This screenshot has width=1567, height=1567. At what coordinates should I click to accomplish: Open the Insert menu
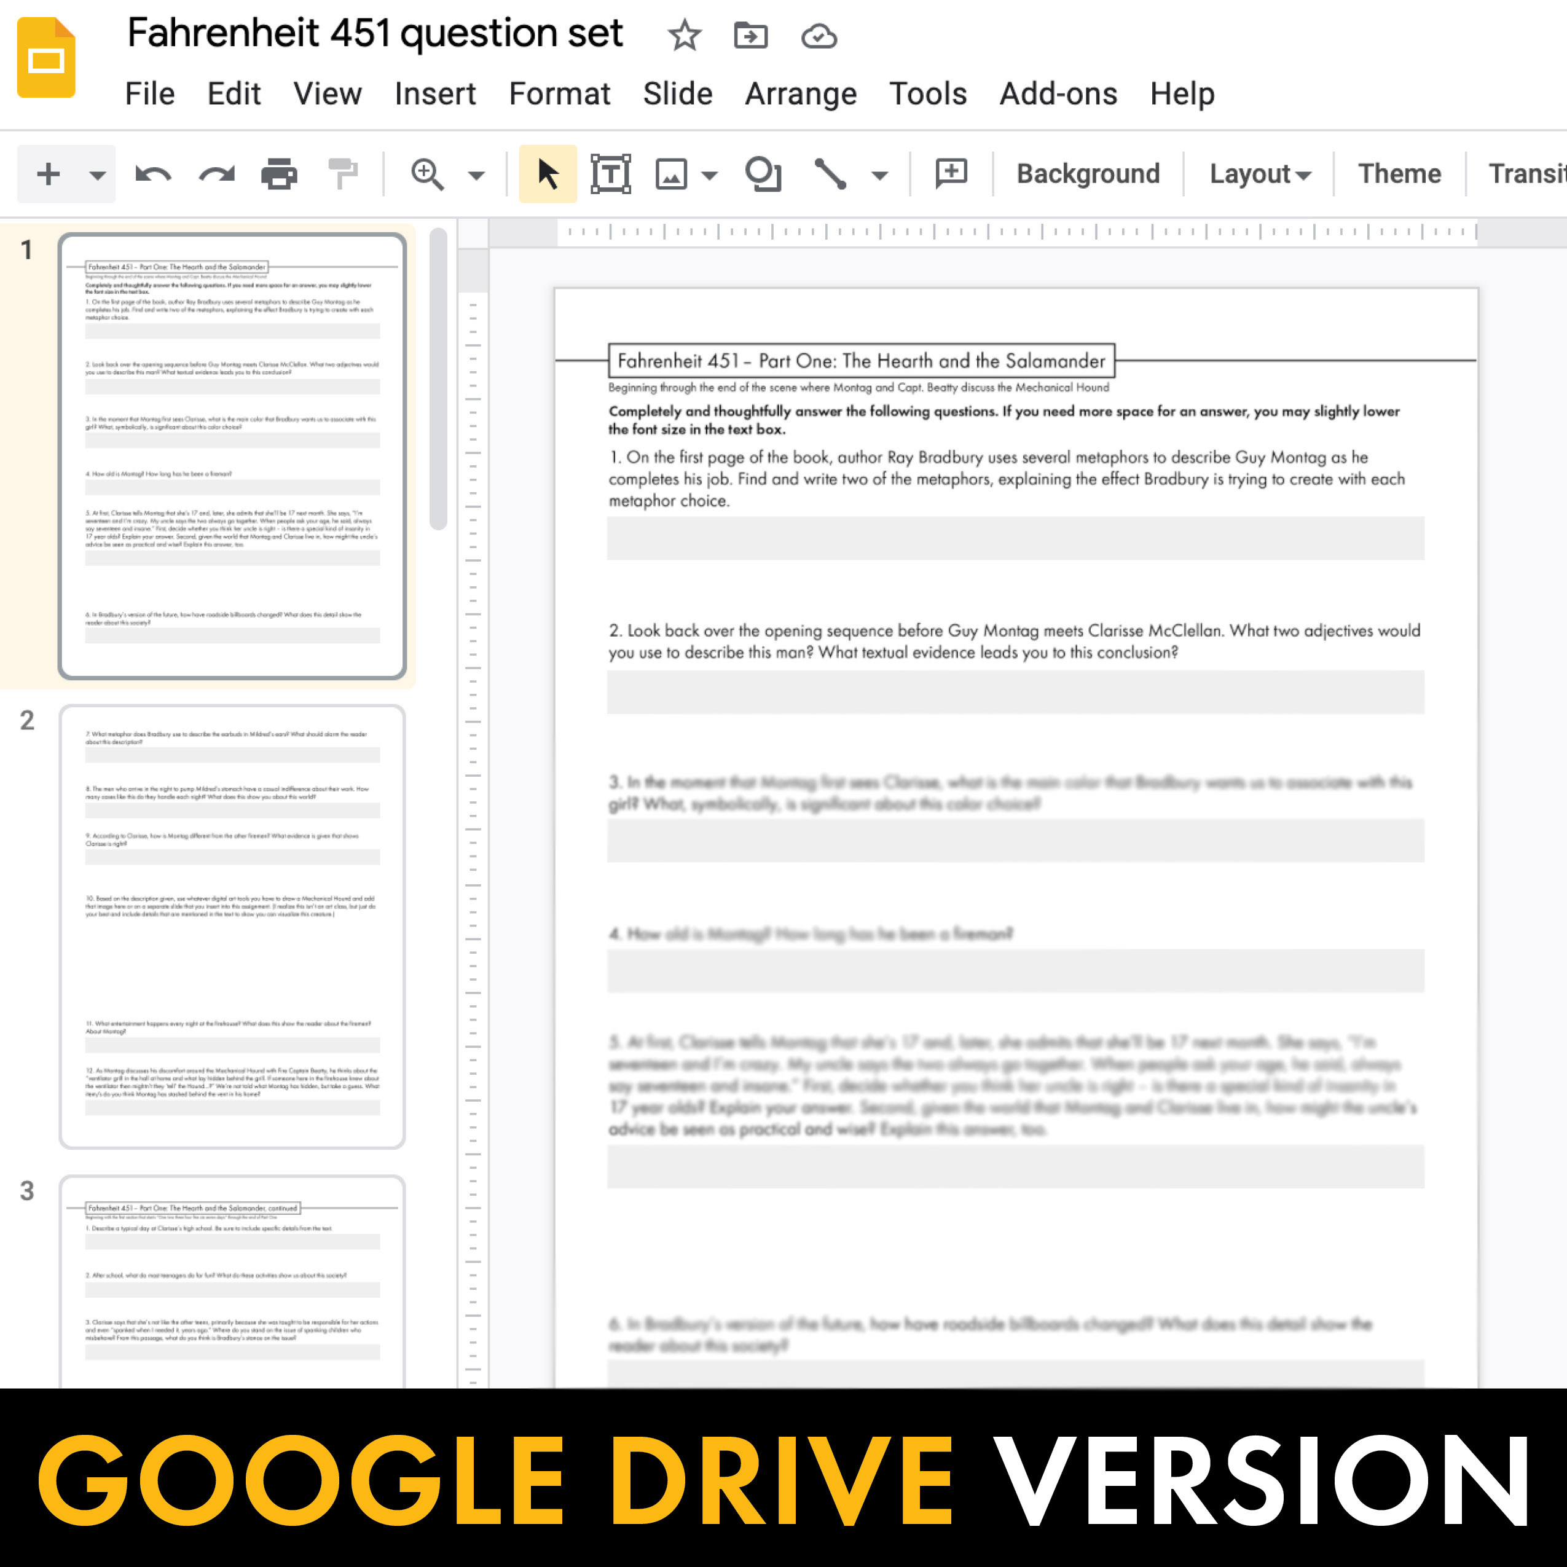pos(436,94)
